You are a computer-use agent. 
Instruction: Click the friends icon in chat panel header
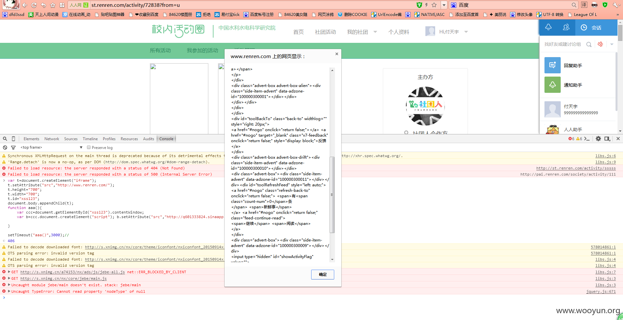click(x=566, y=27)
